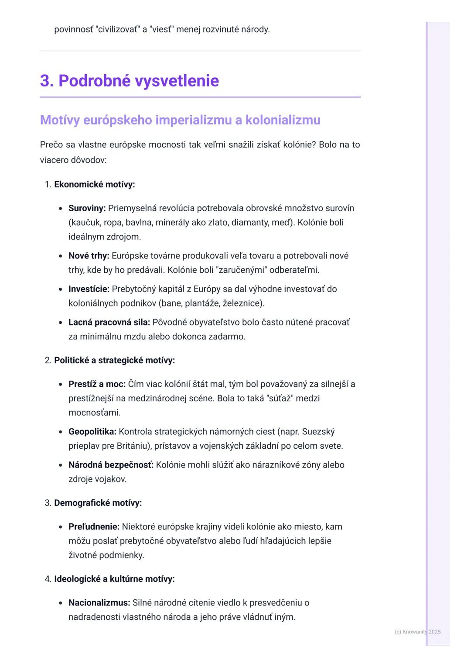Click the "(c) Knowunity 2025" footer text
Screen dimensions: 471x667
pos(417,632)
